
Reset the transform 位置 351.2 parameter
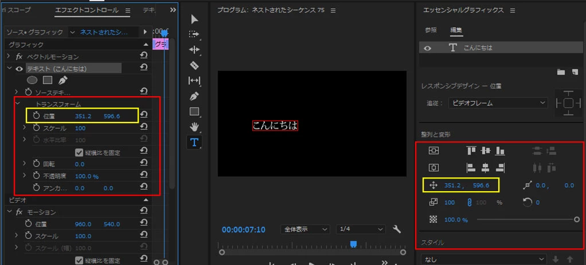coord(143,115)
